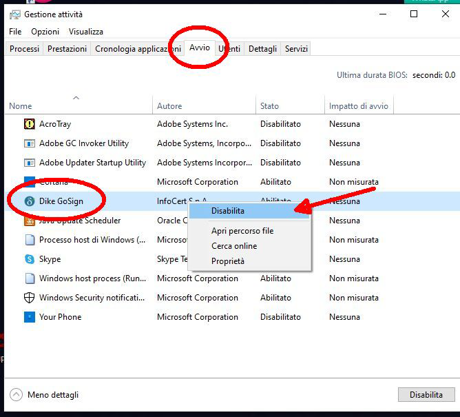Select the AcroTray row name
This screenshot has height=417, width=460.
click(x=55, y=124)
